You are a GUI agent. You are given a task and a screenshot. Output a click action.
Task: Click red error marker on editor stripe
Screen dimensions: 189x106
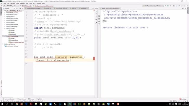tap(94, 59)
